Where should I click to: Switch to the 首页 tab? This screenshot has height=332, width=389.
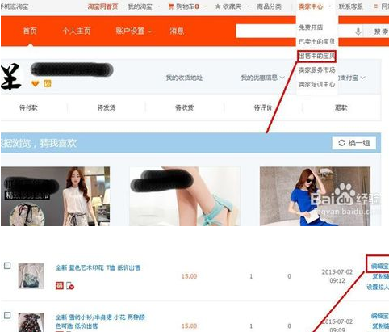[30, 31]
